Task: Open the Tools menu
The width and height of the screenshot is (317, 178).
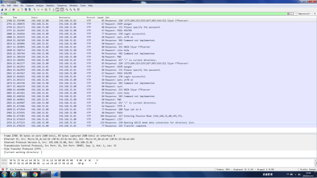Action: coord(83,6)
